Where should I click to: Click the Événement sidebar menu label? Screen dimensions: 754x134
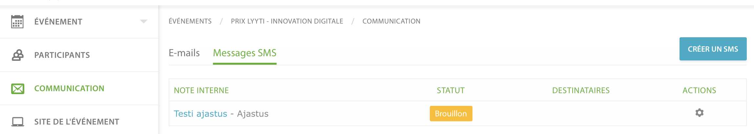click(x=58, y=22)
